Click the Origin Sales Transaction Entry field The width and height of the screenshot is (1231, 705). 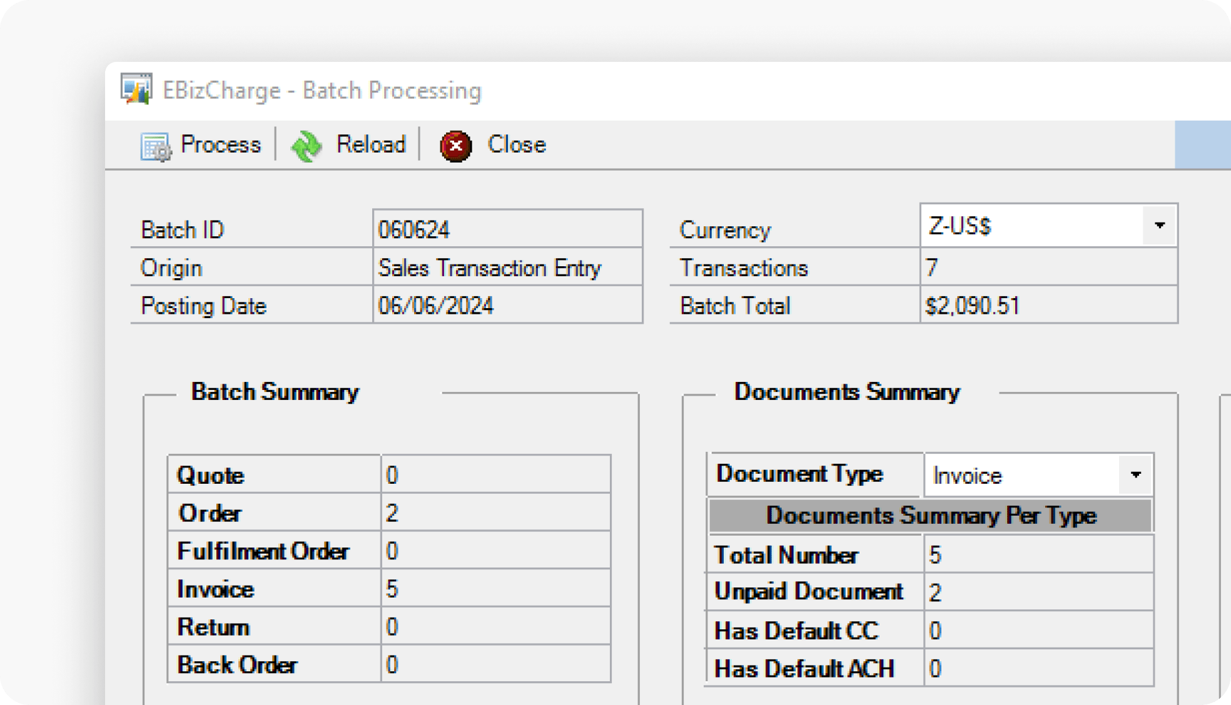(507, 267)
